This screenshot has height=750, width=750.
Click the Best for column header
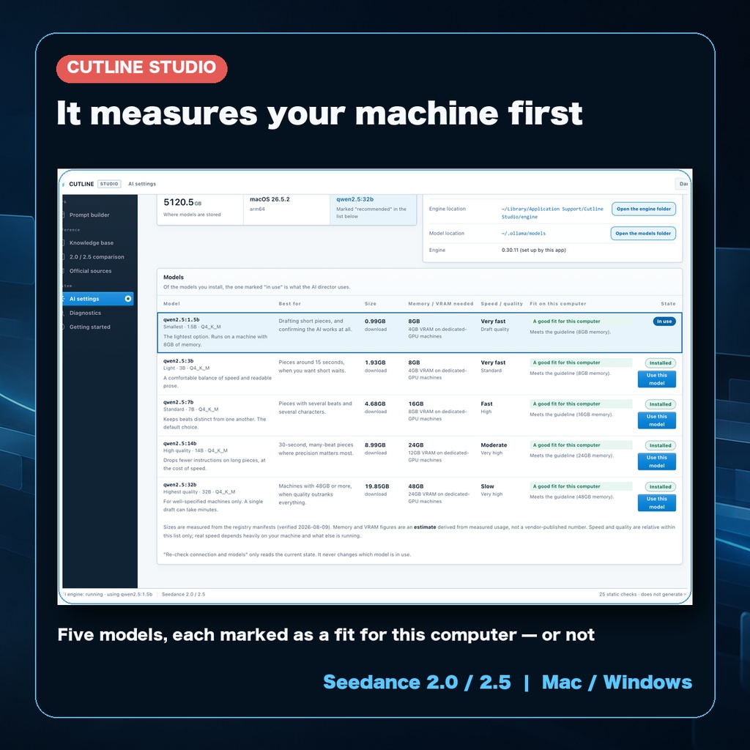point(290,304)
